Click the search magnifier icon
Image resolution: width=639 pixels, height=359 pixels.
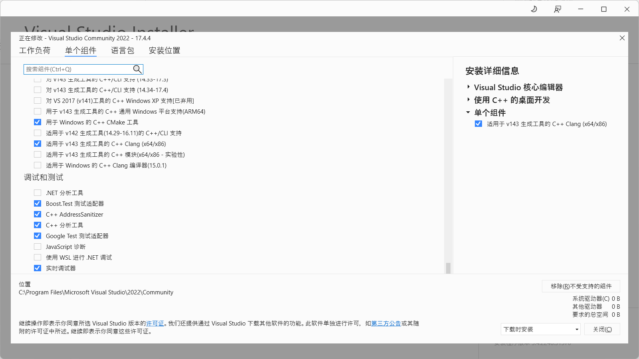coord(137,69)
